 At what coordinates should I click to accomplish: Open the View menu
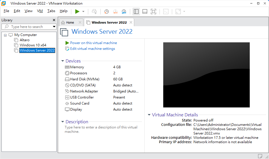point(28,11)
